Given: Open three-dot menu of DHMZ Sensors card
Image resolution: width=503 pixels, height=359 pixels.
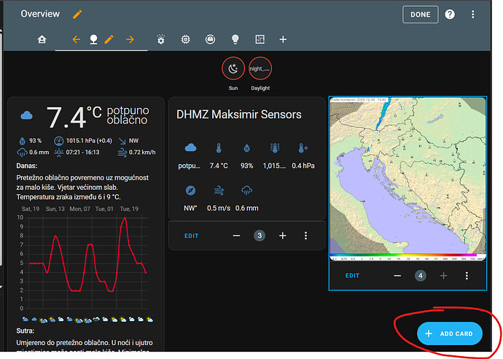Looking at the screenshot, I should pos(305,236).
